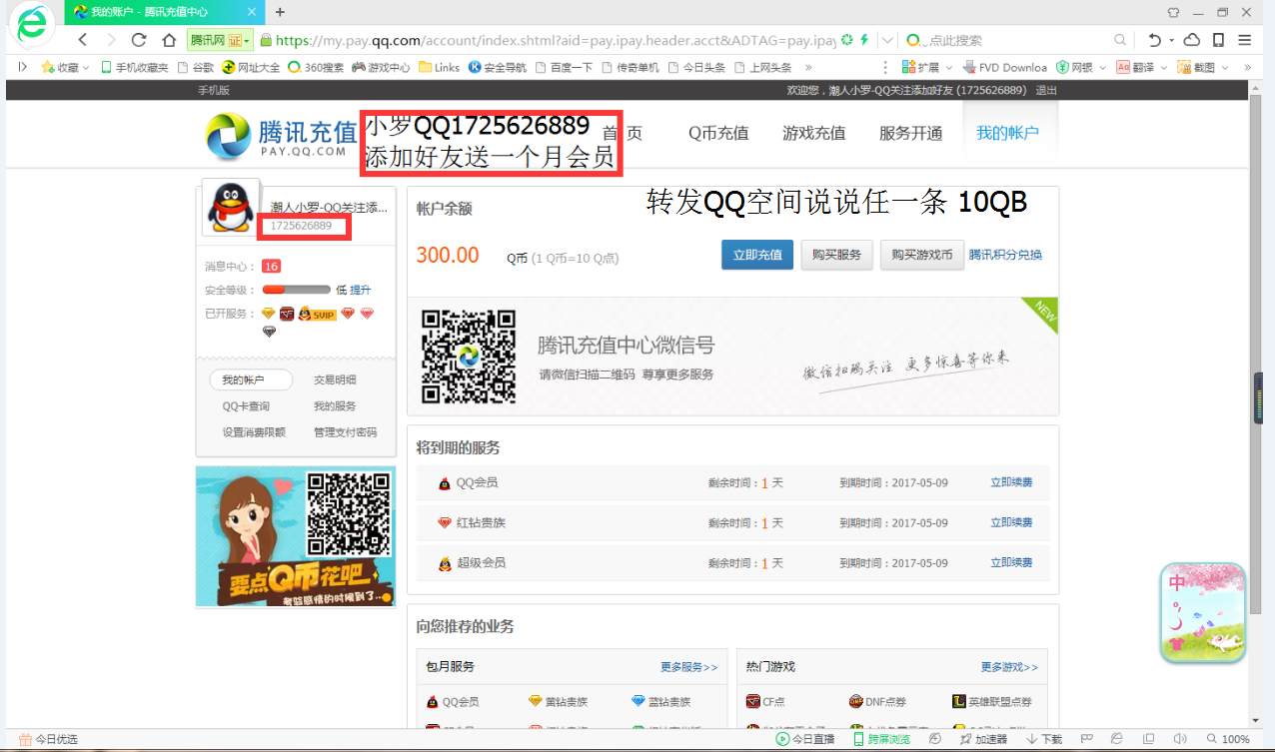Open the browser home page
Image resolution: width=1275 pixels, height=752 pixels.
[x=167, y=40]
